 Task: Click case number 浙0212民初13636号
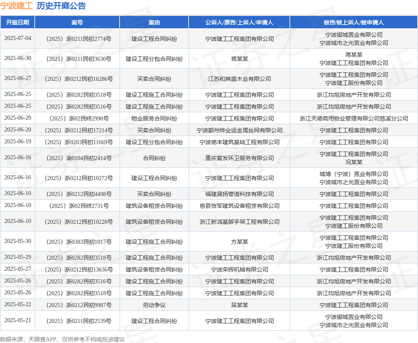coord(79,269)
